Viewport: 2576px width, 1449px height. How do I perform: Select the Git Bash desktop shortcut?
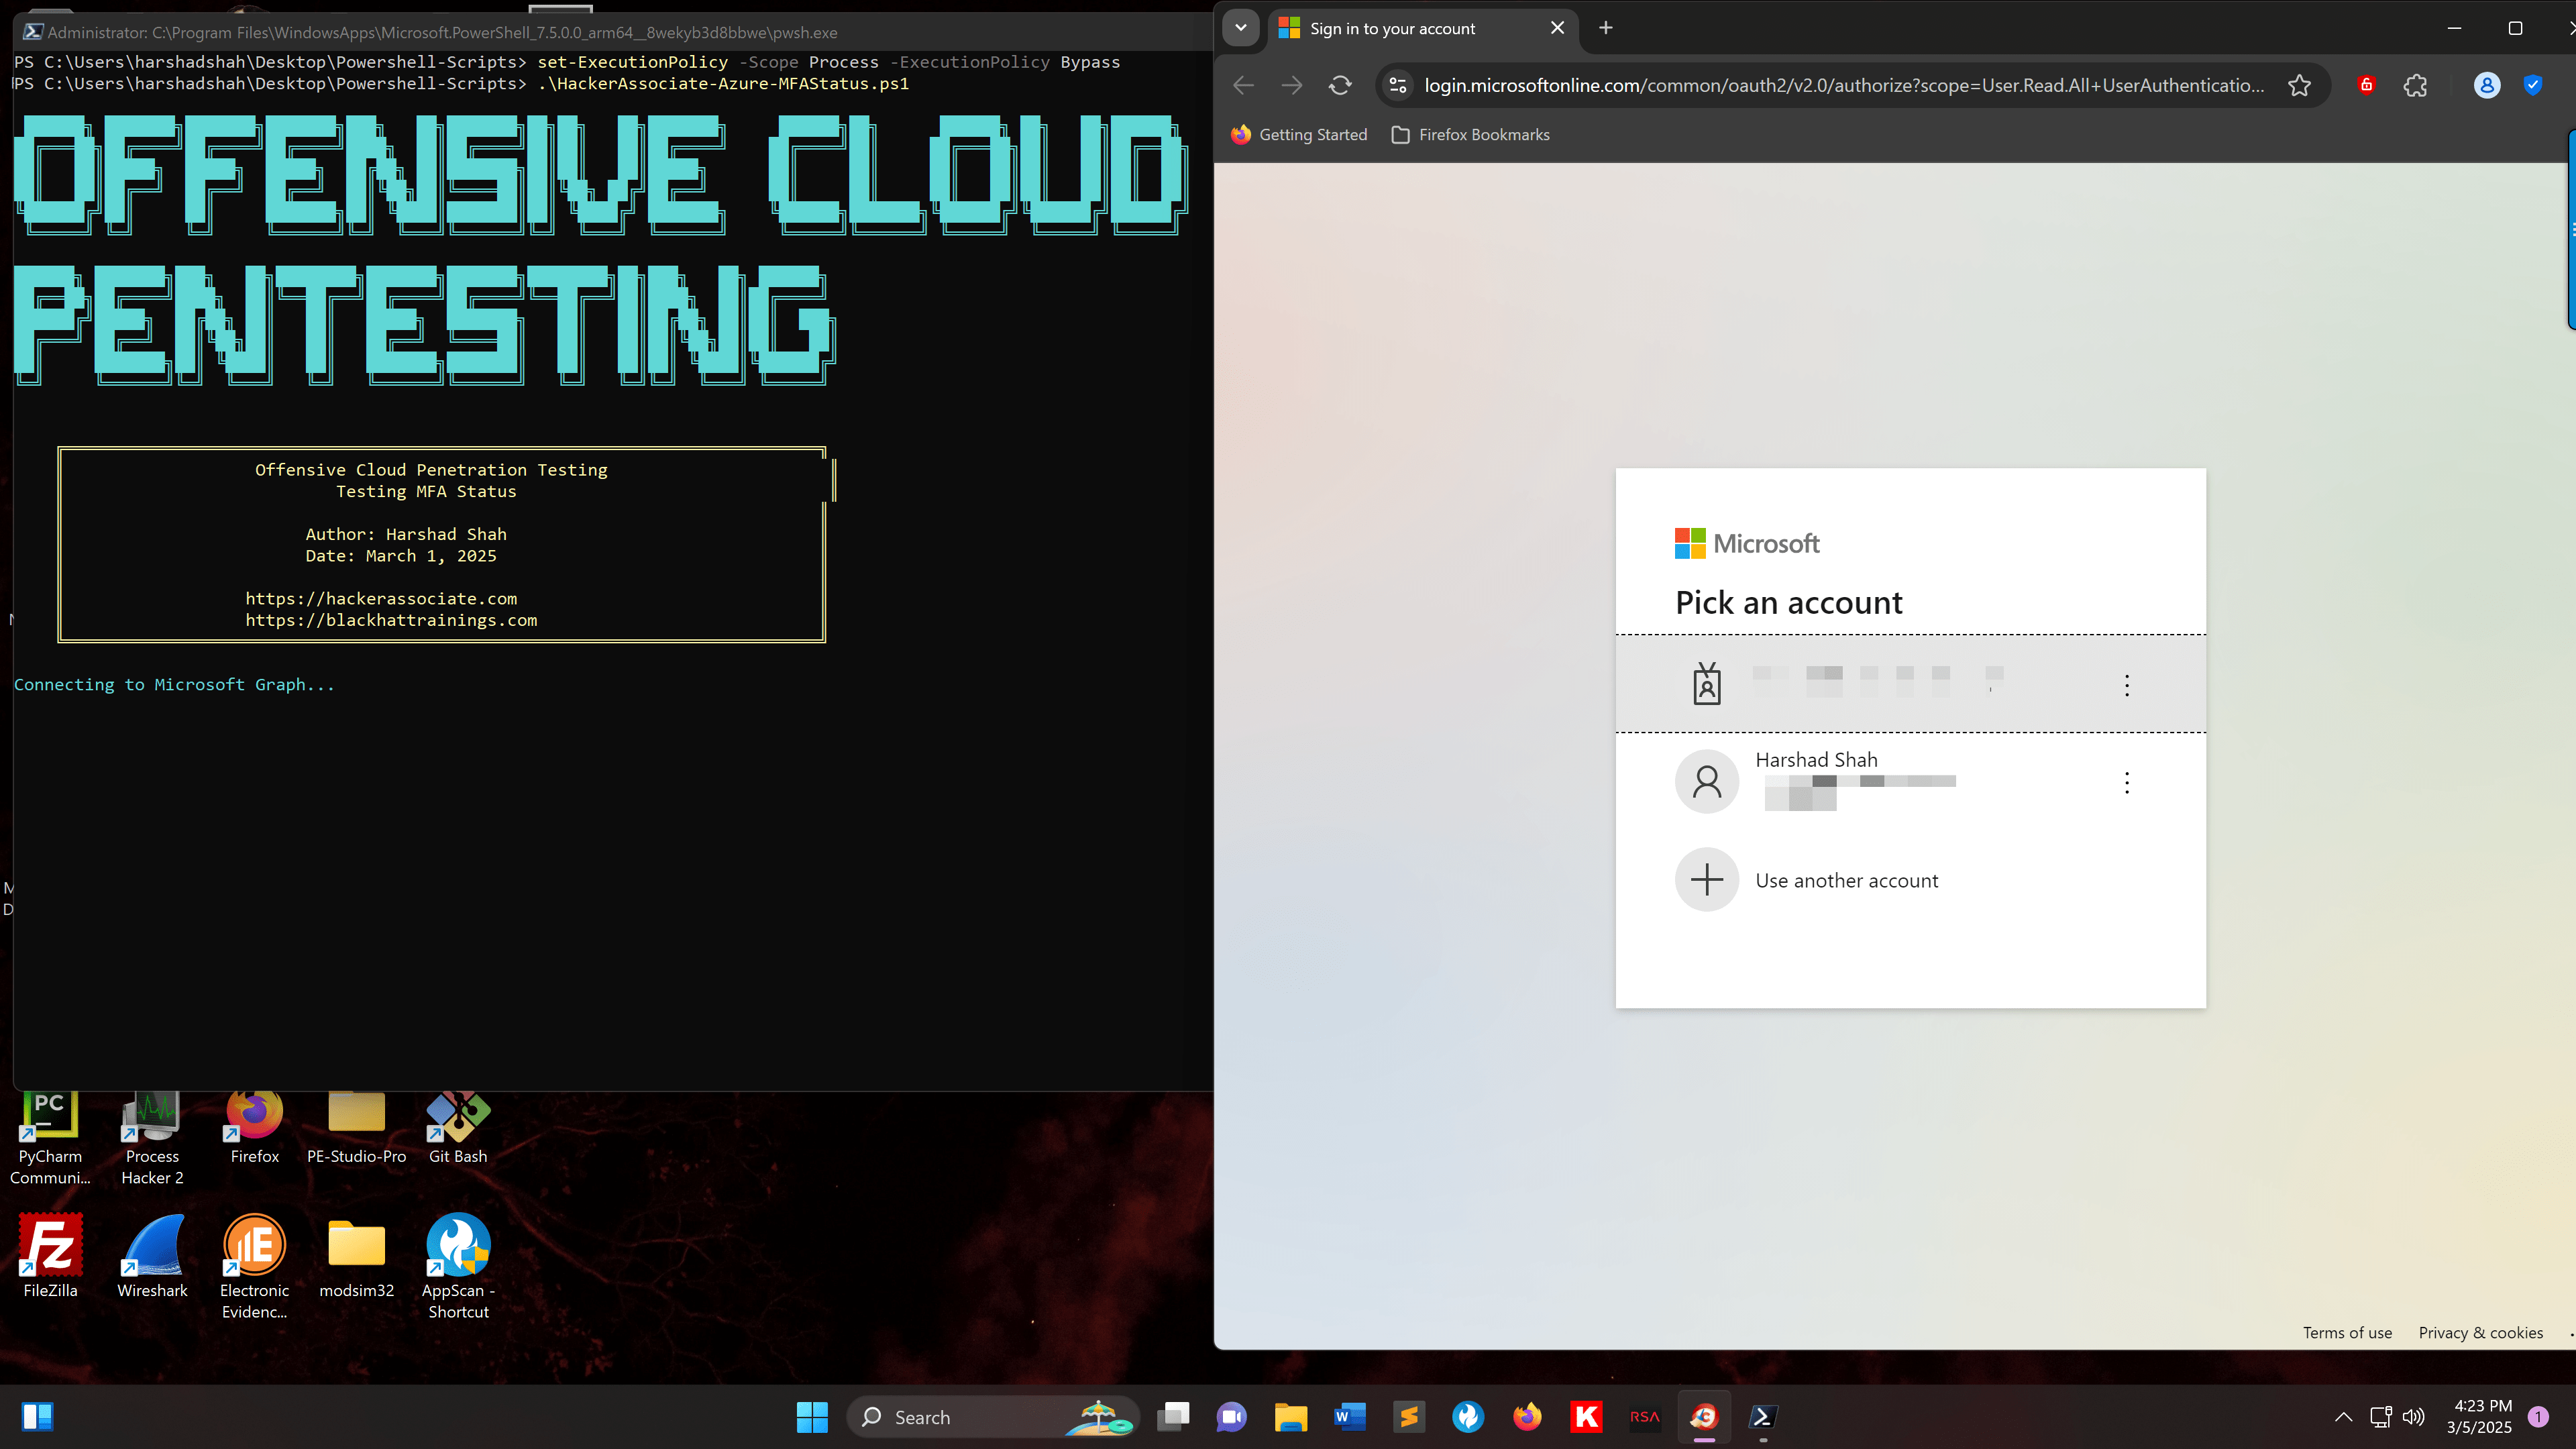click(x=458, y=1127)
